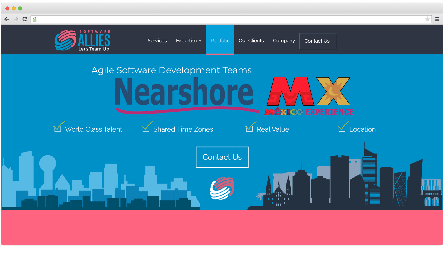The width and height of the screenshot is (445, 253).
Task: Expand the Expertise dropdown menu
Action: [189, 41]
